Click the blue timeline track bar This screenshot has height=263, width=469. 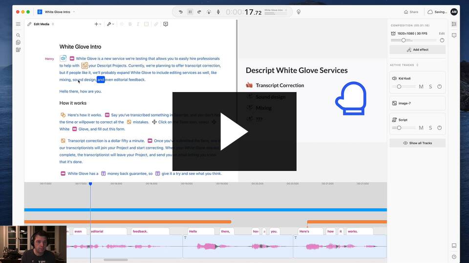tap(206, 210)
